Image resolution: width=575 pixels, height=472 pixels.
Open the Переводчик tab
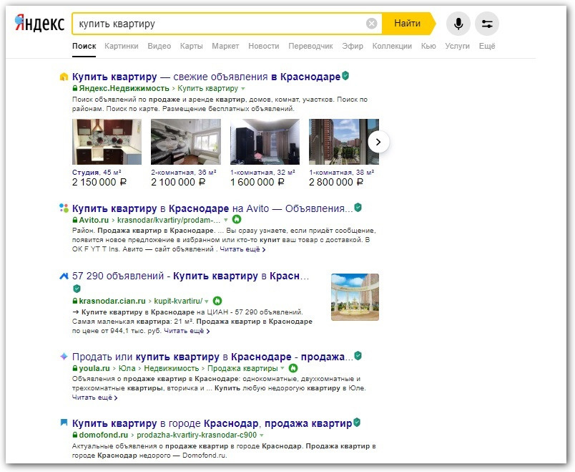coord(310,46)
